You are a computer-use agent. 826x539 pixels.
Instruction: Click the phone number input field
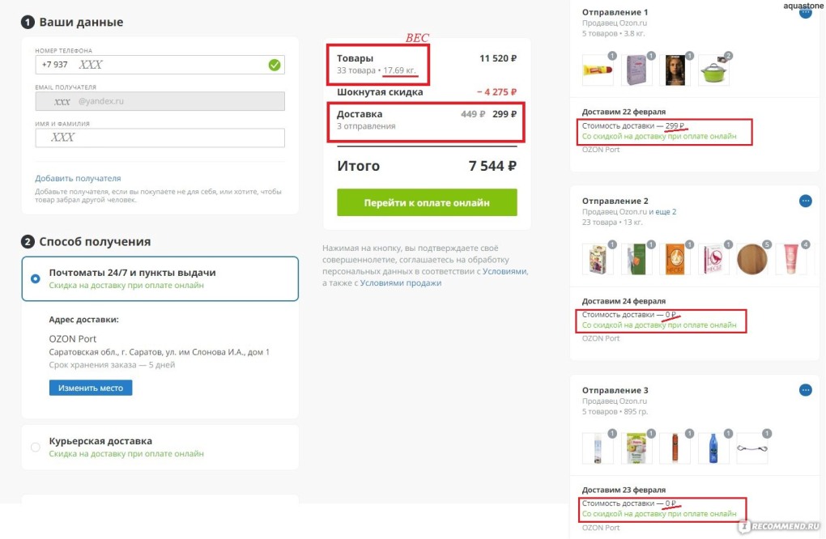pos(150,65)
